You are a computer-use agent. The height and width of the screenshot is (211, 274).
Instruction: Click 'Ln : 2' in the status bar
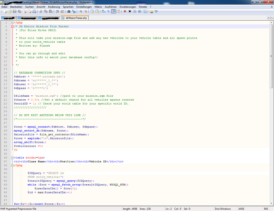(169, 209)
